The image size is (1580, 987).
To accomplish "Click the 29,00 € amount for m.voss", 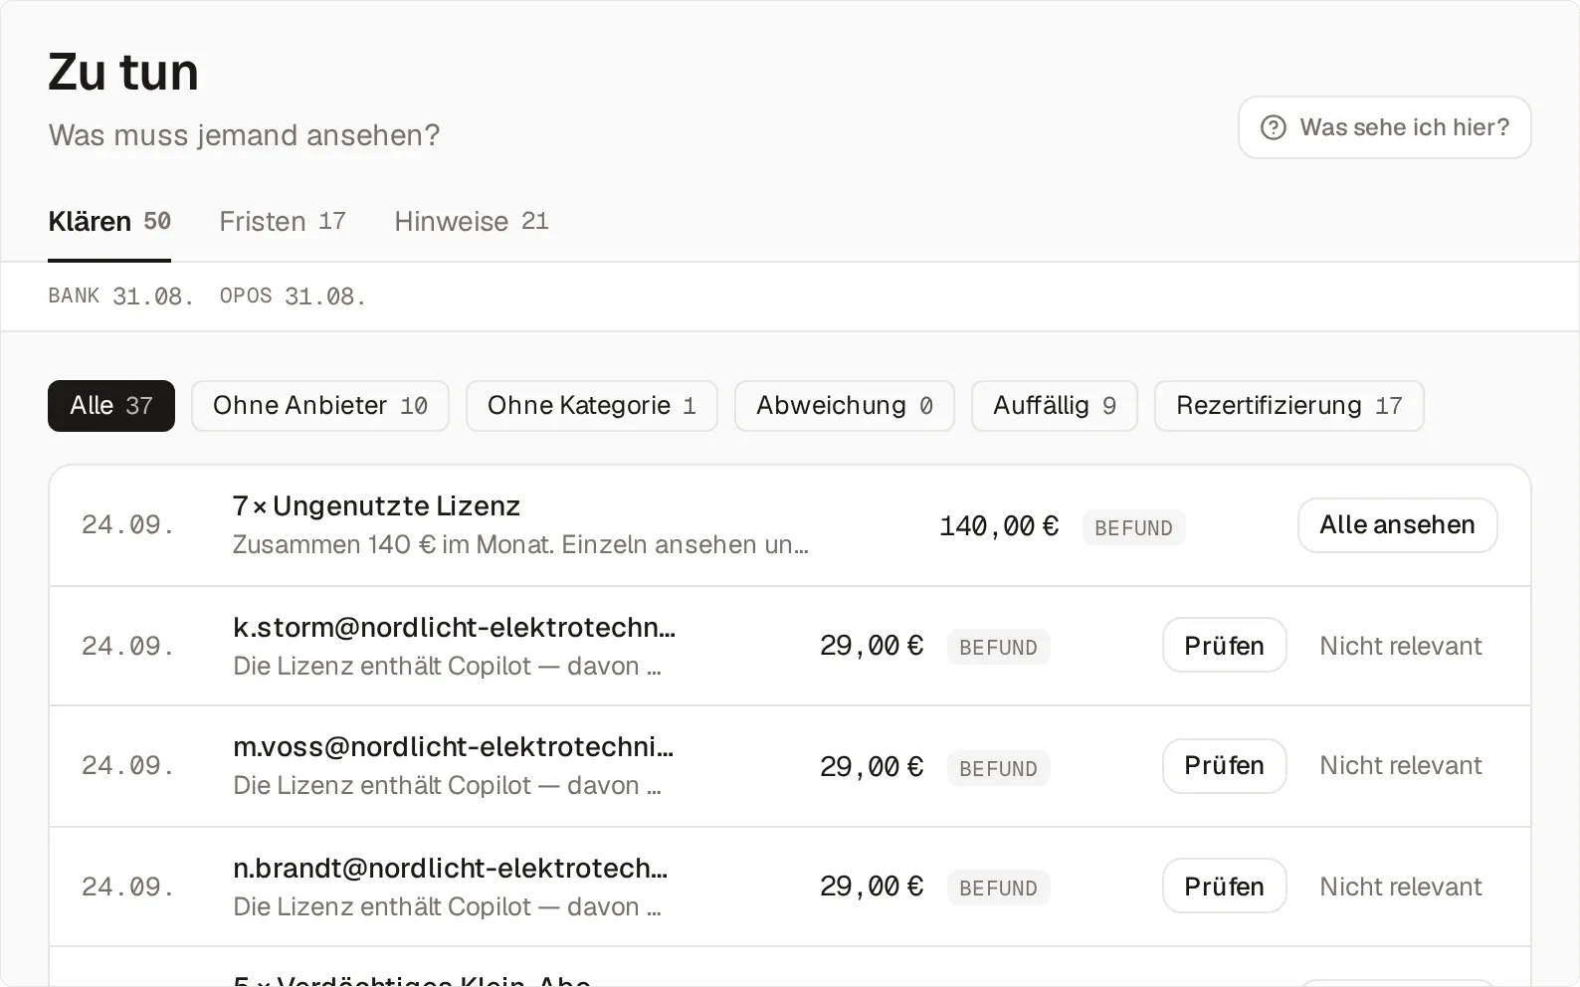I will coord(872,767).
